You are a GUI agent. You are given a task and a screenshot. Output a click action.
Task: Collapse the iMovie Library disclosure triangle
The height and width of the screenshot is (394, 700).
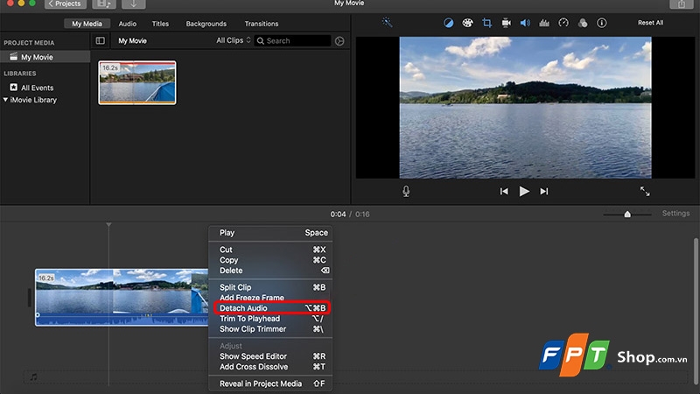tap(5, 100)
